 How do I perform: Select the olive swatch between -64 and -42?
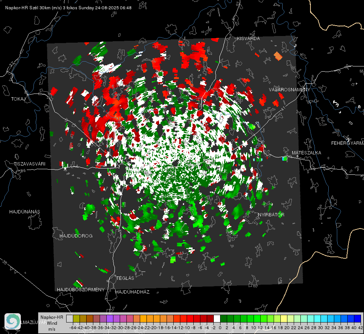pyautogui.click(x=76, y=319)
